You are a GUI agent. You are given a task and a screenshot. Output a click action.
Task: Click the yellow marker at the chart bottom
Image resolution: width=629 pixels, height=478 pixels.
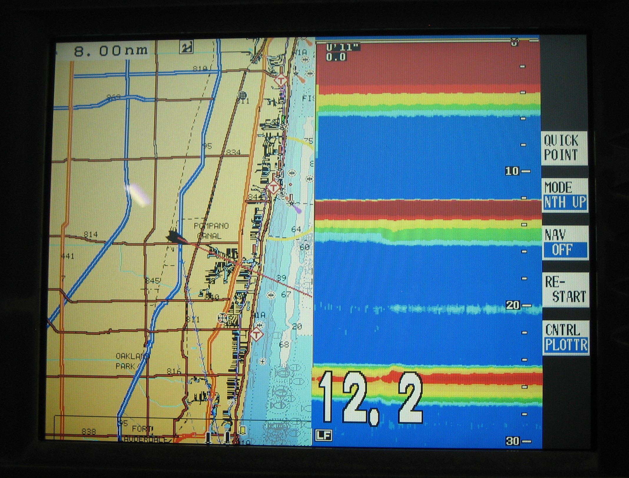(x=243, y=431)
